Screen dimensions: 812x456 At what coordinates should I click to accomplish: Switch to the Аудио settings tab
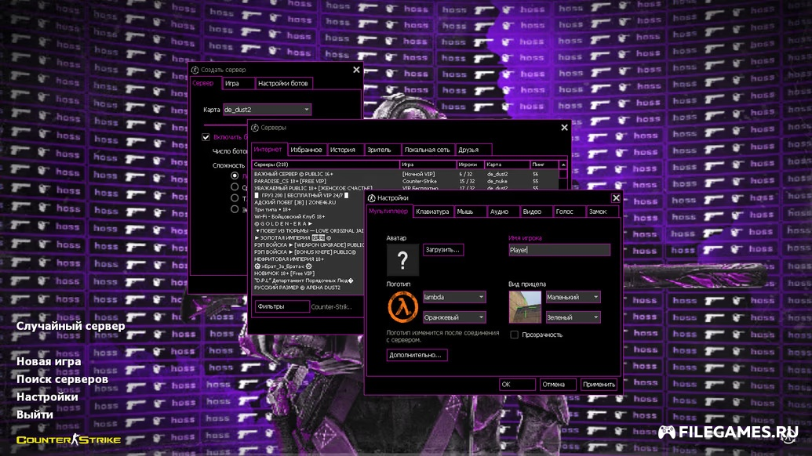(x=504, y=212)
